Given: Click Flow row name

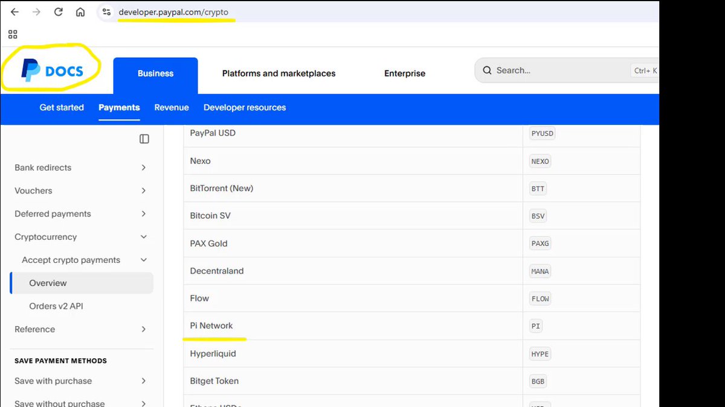Looking at the screenshot, I should (x=199, y=298).
